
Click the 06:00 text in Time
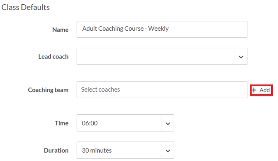coord(90,123)
